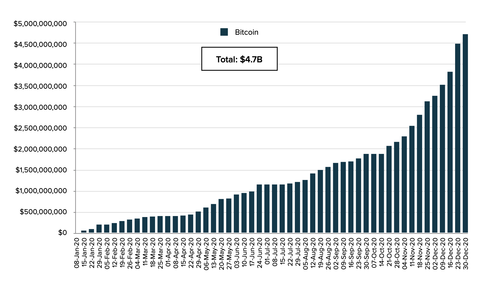Click the $0 y-axis label
This screenshot has width=484, height=281.
pos(63,233)
